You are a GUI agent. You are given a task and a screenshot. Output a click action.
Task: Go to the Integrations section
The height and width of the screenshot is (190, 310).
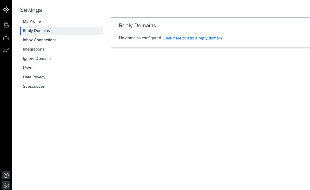click(33, 49)
